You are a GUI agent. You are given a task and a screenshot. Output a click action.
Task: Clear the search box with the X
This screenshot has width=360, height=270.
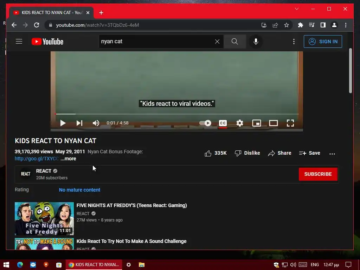[x=217, y=41]
